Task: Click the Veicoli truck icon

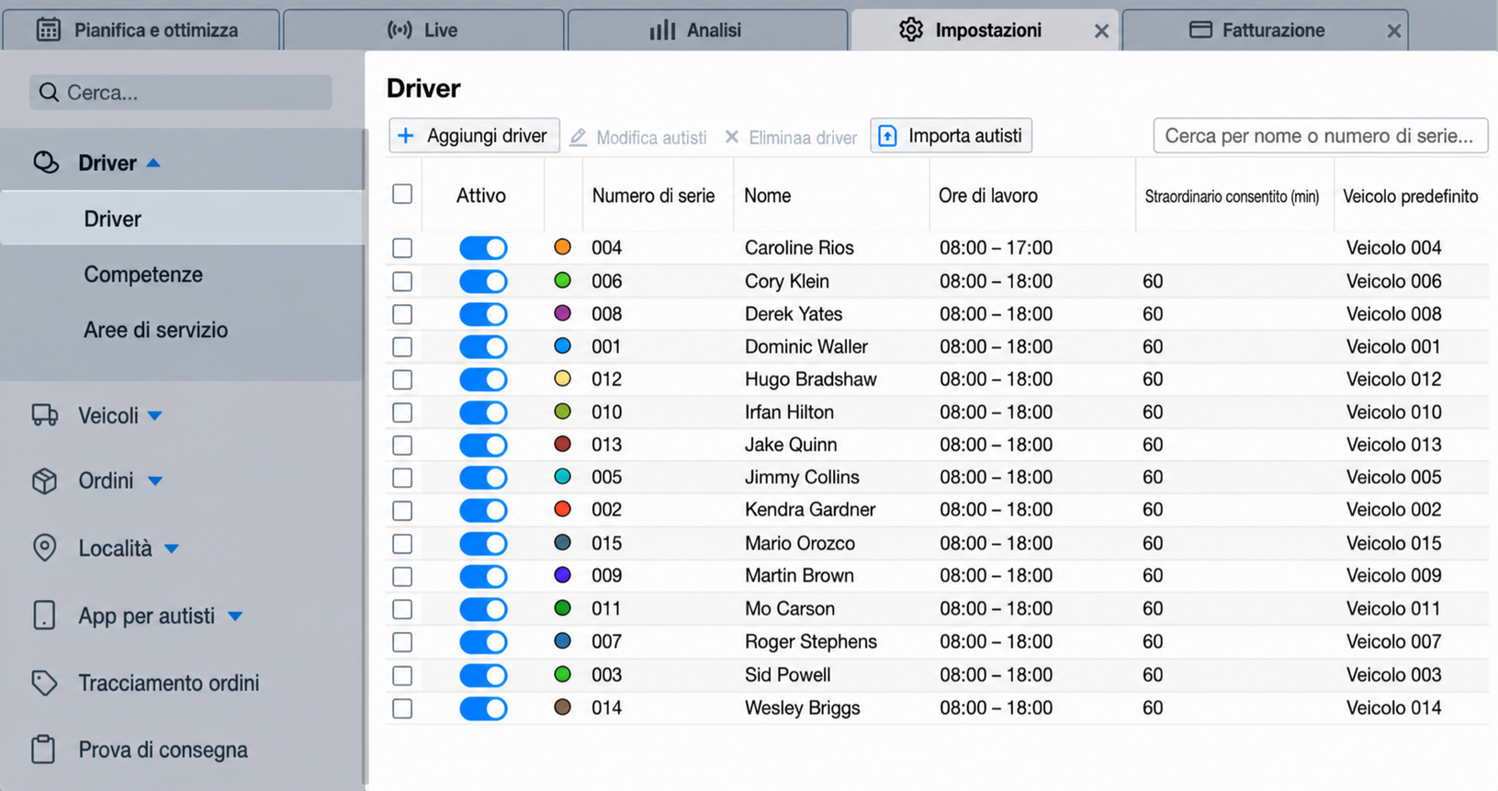Action: [x=45, y=415]
